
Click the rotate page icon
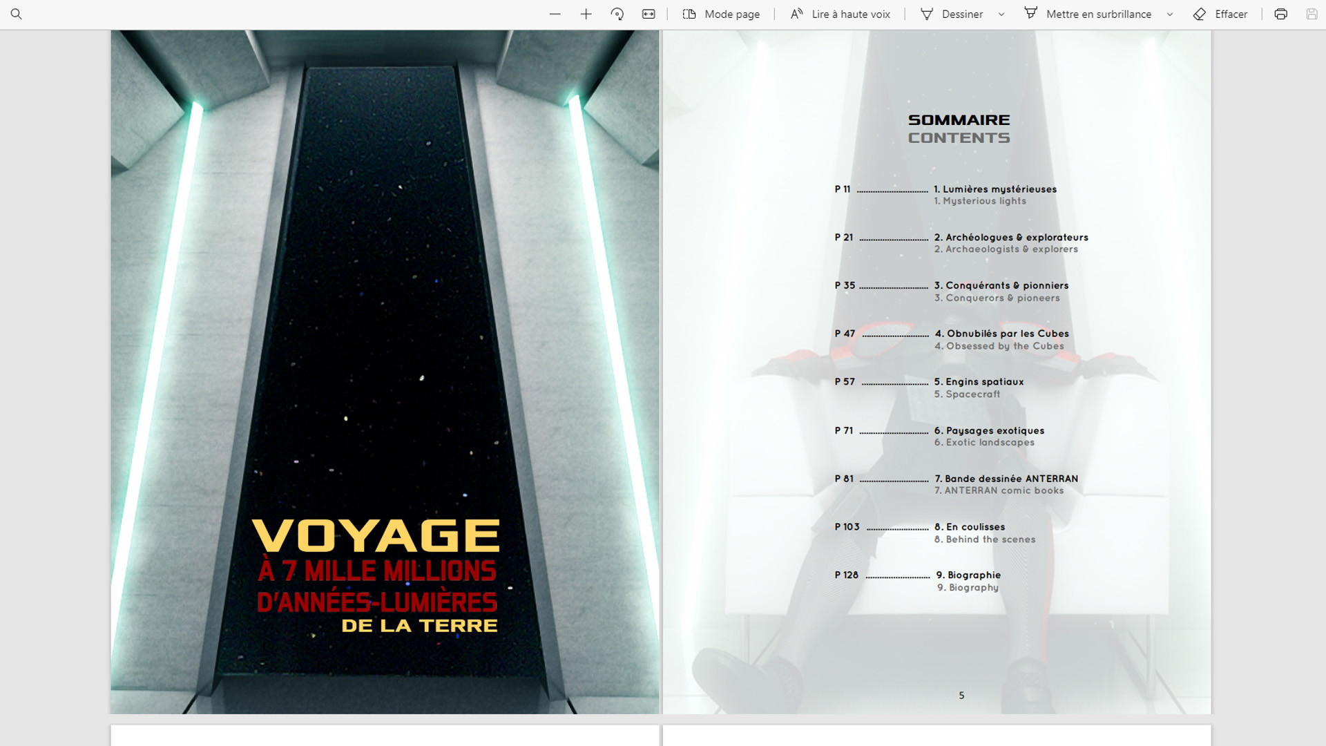click(x=617, y=14)
